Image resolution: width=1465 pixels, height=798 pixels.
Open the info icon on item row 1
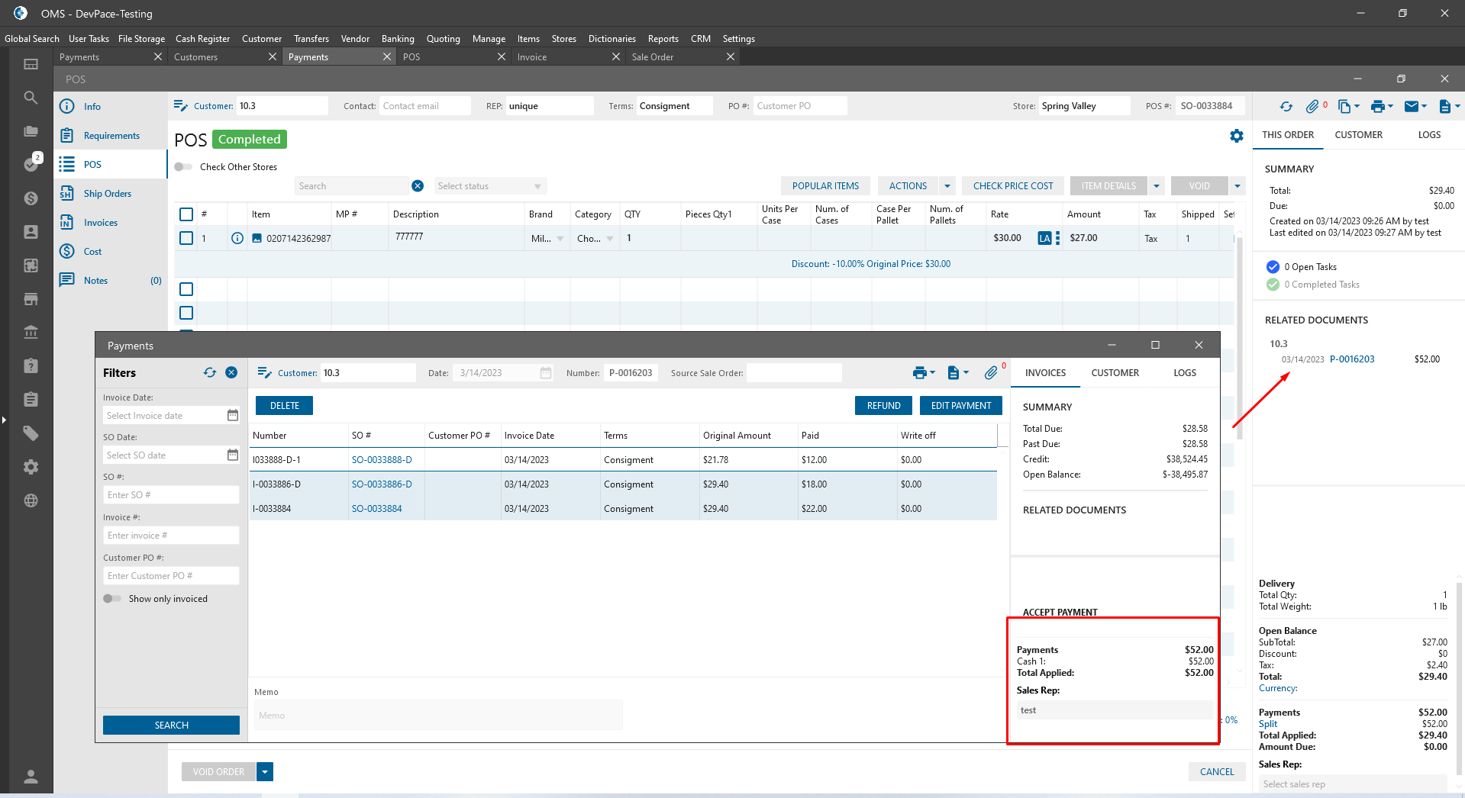pyautogui.click(x=237, y=238)
